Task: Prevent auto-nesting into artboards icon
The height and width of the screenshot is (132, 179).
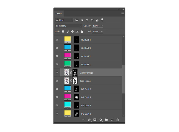Action: point(77,31)
